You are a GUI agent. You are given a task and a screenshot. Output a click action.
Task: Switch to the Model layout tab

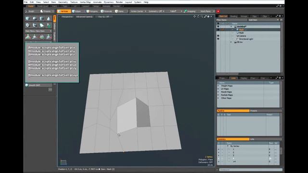coord(31,6)
